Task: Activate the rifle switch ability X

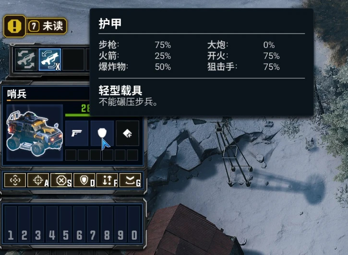Action: [x=50, y=59]
